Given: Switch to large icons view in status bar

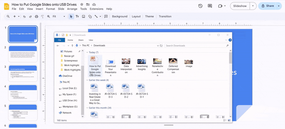Looking at the screenshot, I should (229, 120).
